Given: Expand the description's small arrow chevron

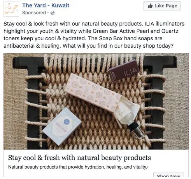Looking at the screenshot, I should [x=148, y=167].
